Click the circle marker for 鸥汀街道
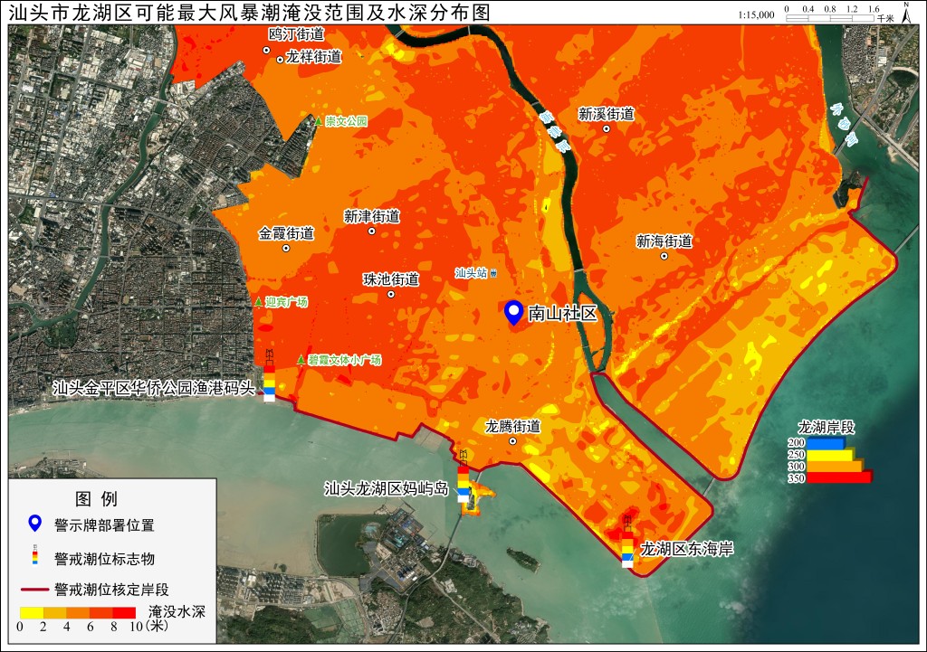The image size is (927, 652). pyautogui.click(x=267, y=51)
